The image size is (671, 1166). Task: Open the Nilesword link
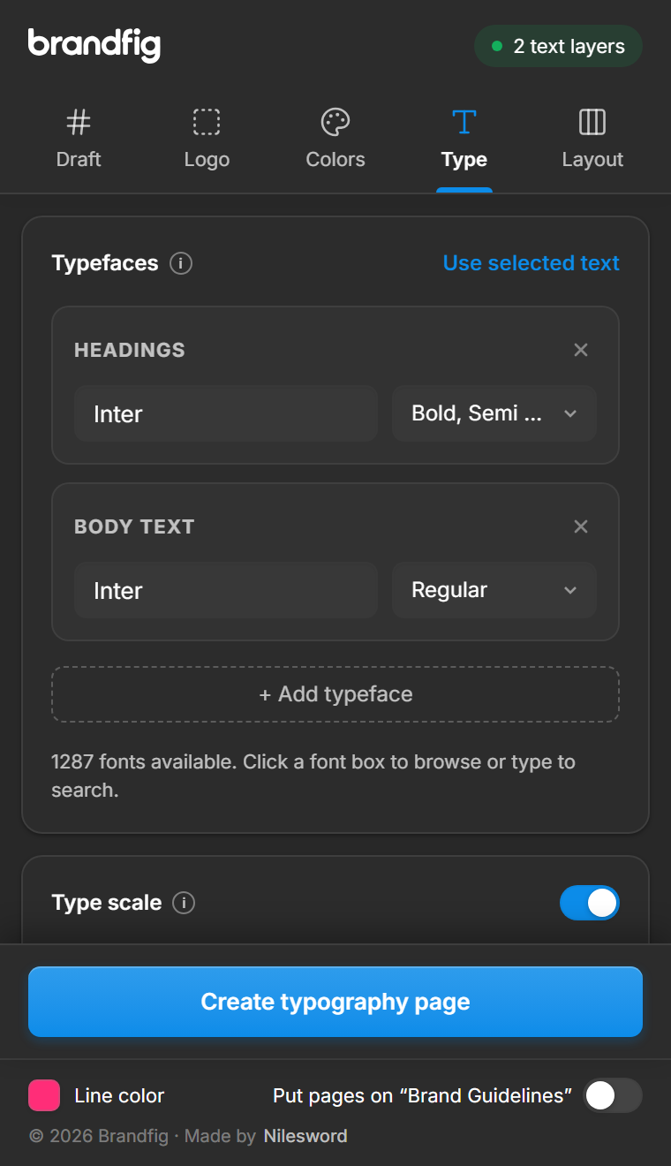tap(305, 1136)
